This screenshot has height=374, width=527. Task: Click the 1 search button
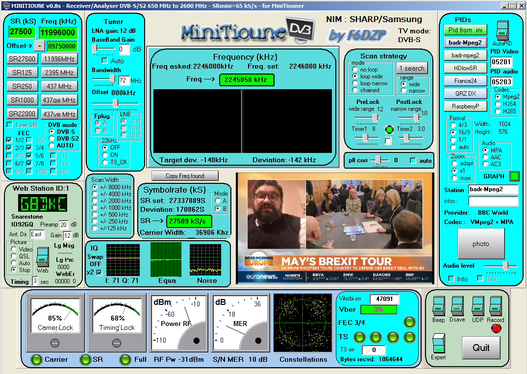(412, 68)
